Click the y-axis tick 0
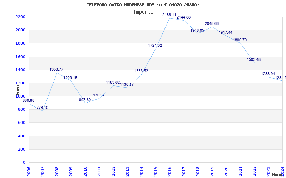 (x=24, y=163)
